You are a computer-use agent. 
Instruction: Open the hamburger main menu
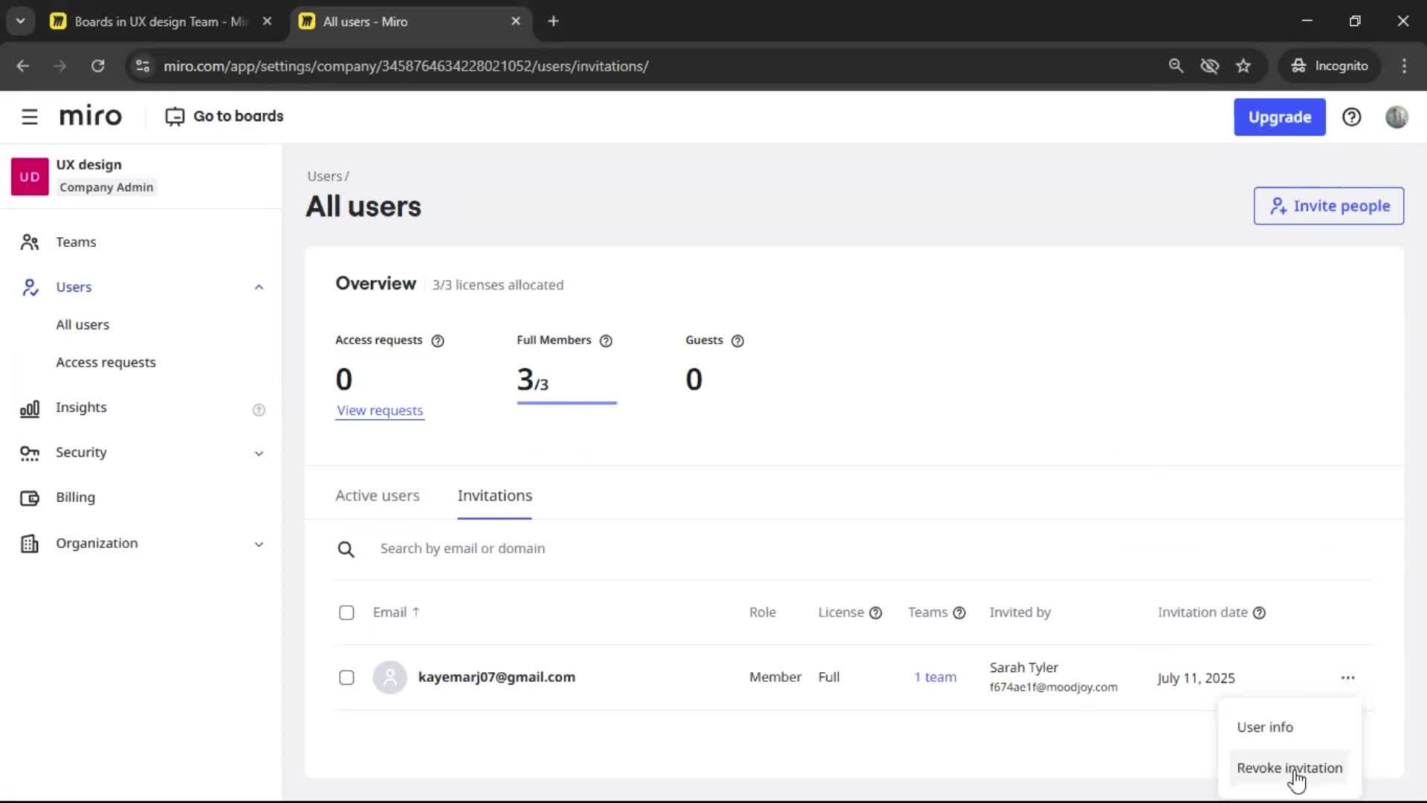coord(30,117)
